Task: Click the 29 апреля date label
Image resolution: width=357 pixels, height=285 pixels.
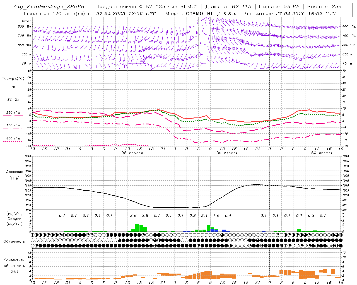Action: coord(227,153)
